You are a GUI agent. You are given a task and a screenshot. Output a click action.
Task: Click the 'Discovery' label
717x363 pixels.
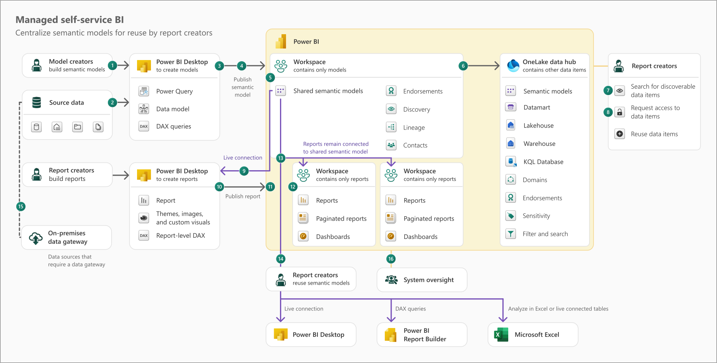point(416,109)
